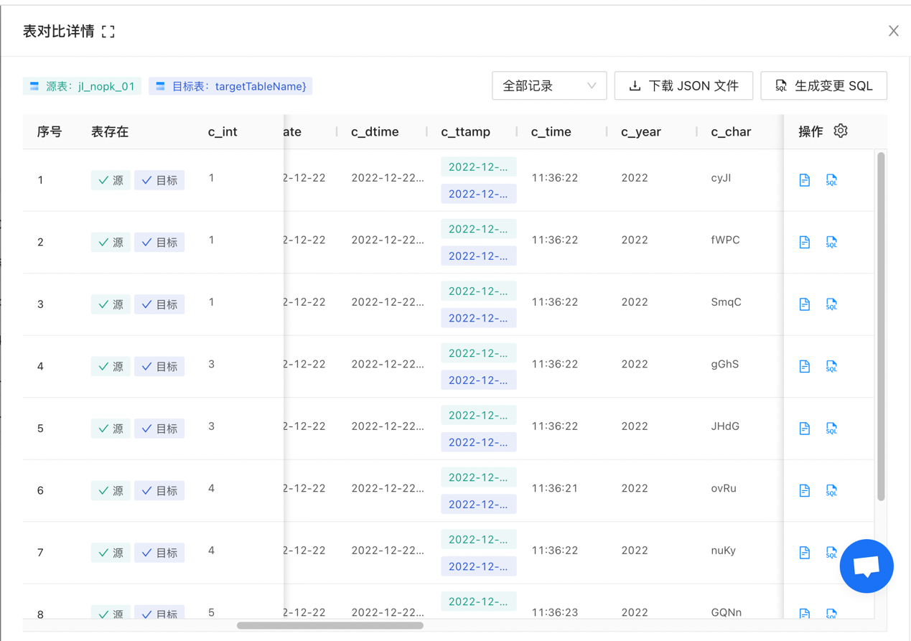Click the 目标 check tag in row 3
911x641 pixels.
pos(159,304)
